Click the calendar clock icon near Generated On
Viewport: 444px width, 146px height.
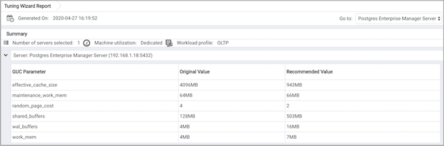coord(10,19)
